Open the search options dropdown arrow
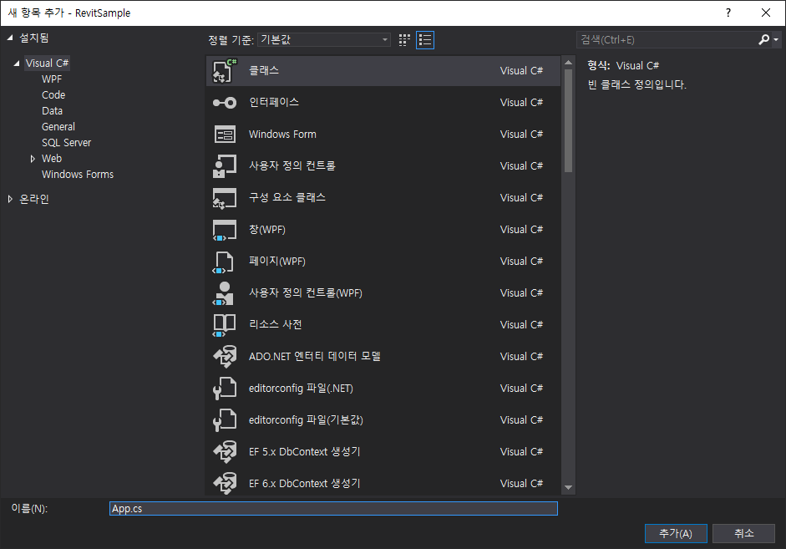The width and height of the screenshot is (786, 549). coord(775,39)
